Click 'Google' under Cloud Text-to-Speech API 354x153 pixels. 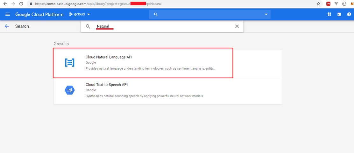(x=91, y=90)
